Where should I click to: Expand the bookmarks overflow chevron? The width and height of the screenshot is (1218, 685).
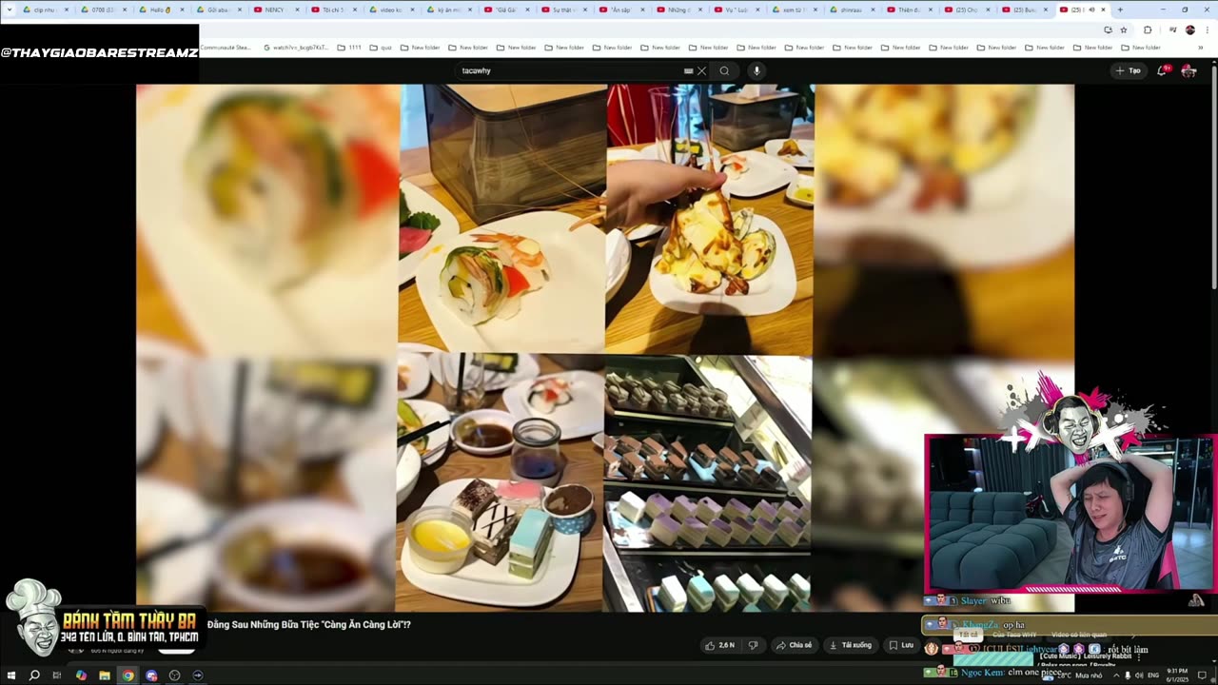pos(1200,47)
